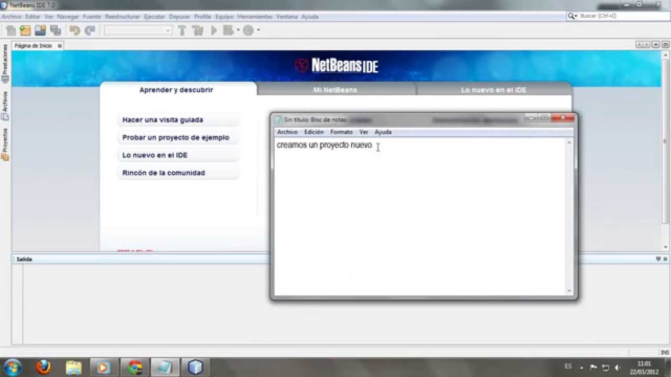
Task: Click Lo nuevo en el IDE link
Action: [155, 156]
